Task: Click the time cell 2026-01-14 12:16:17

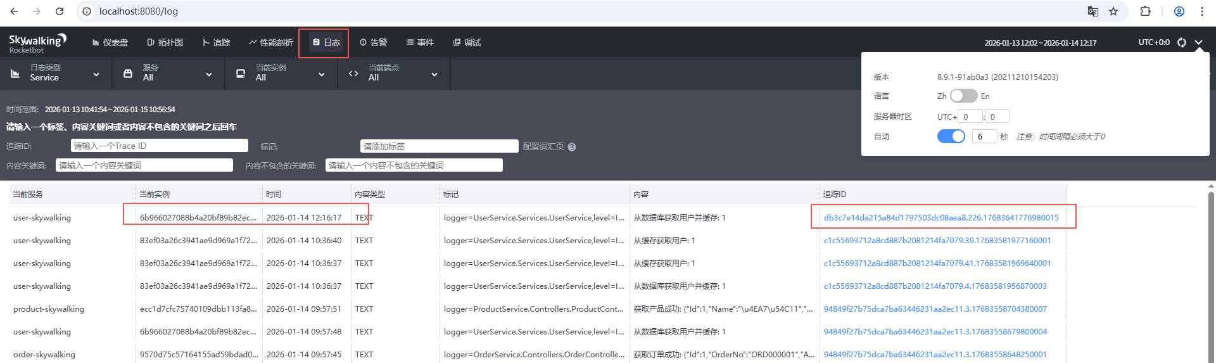Action: (x=304, y=217)
